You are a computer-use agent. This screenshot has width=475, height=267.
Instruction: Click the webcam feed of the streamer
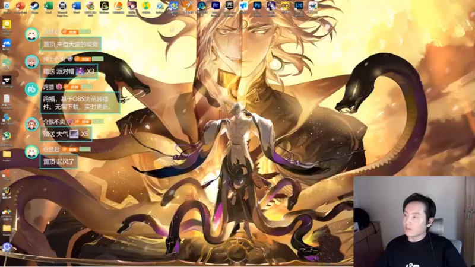(414, 221)
